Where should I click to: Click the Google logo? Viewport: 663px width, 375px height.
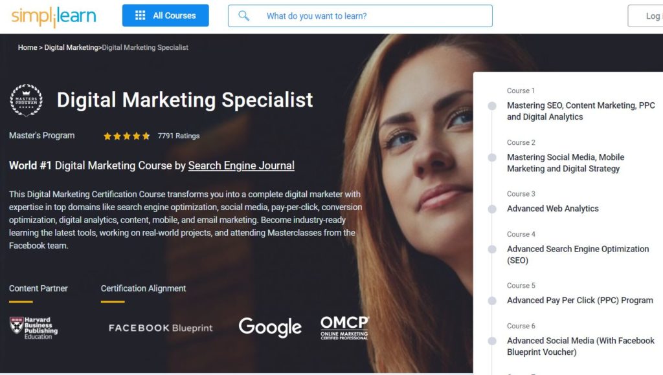270,328
